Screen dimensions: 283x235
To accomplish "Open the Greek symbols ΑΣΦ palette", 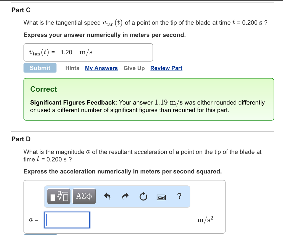I will pos(84,196).
